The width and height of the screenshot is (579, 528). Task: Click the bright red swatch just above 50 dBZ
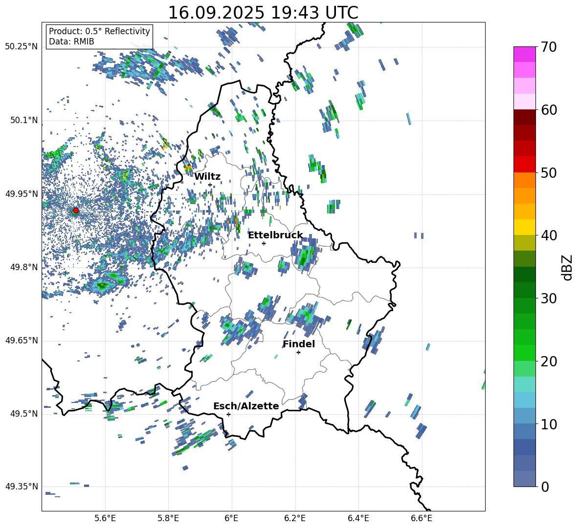pyautogui.click(x=525, y=164)
